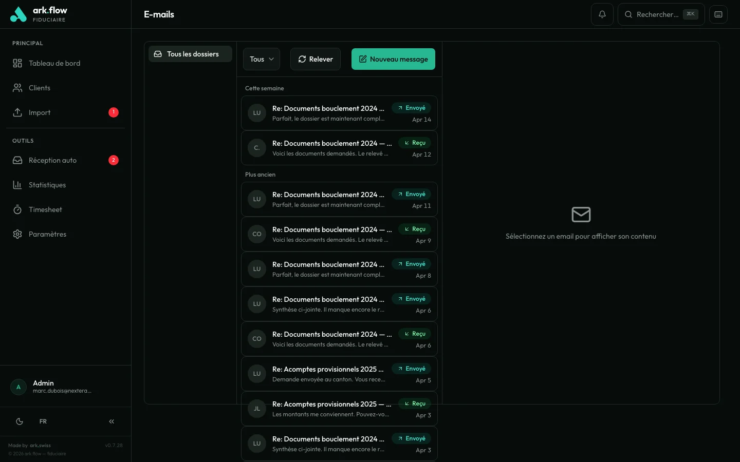
Task: Compose with Nouveau message button
Action: point(393,59)
